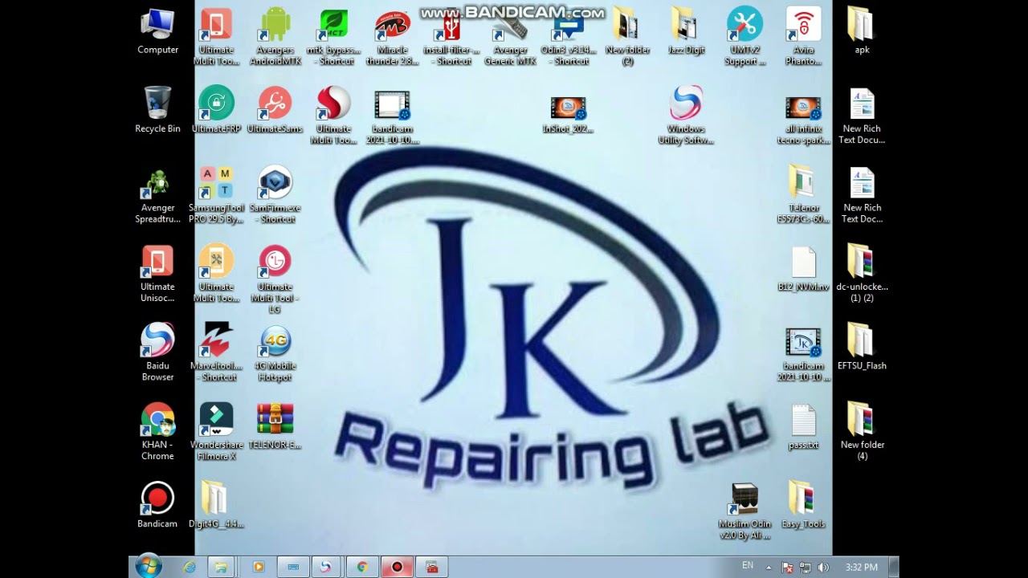
Task: Launch Bandicam desktop shortcut
Action: 157,504
